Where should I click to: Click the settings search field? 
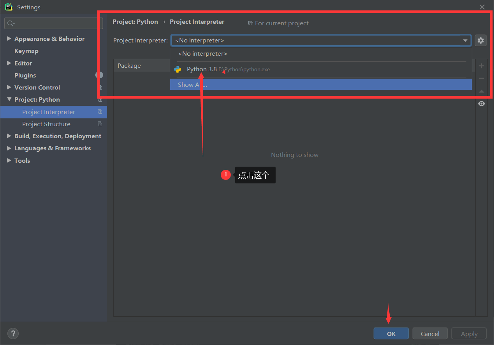[56, 23]
